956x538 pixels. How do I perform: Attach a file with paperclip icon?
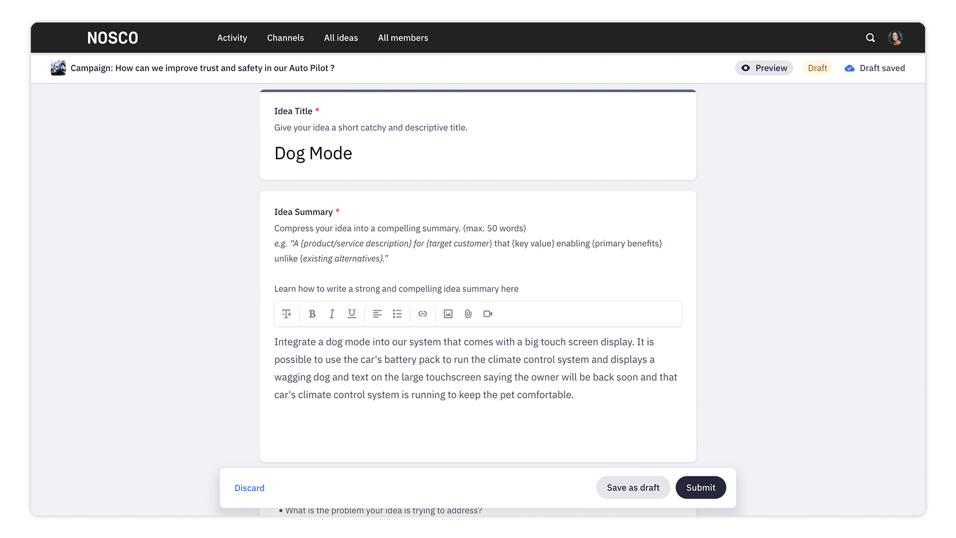point(468,314)
